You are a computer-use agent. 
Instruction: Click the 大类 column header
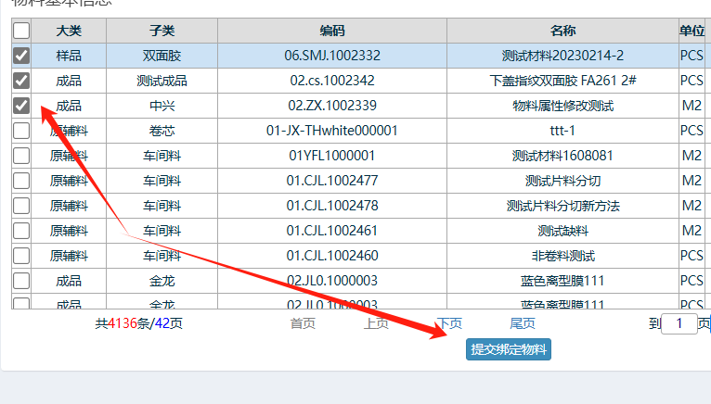[x=69, y=31]
